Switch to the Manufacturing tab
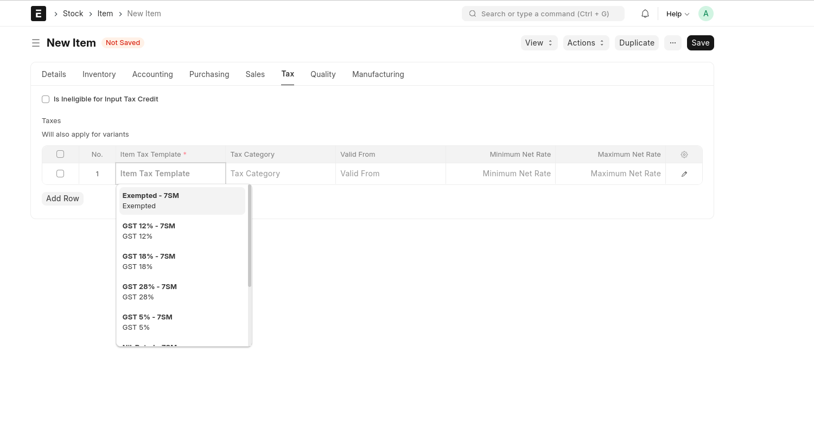This screenshot has width=814, height=448. (x=378, y=74)
